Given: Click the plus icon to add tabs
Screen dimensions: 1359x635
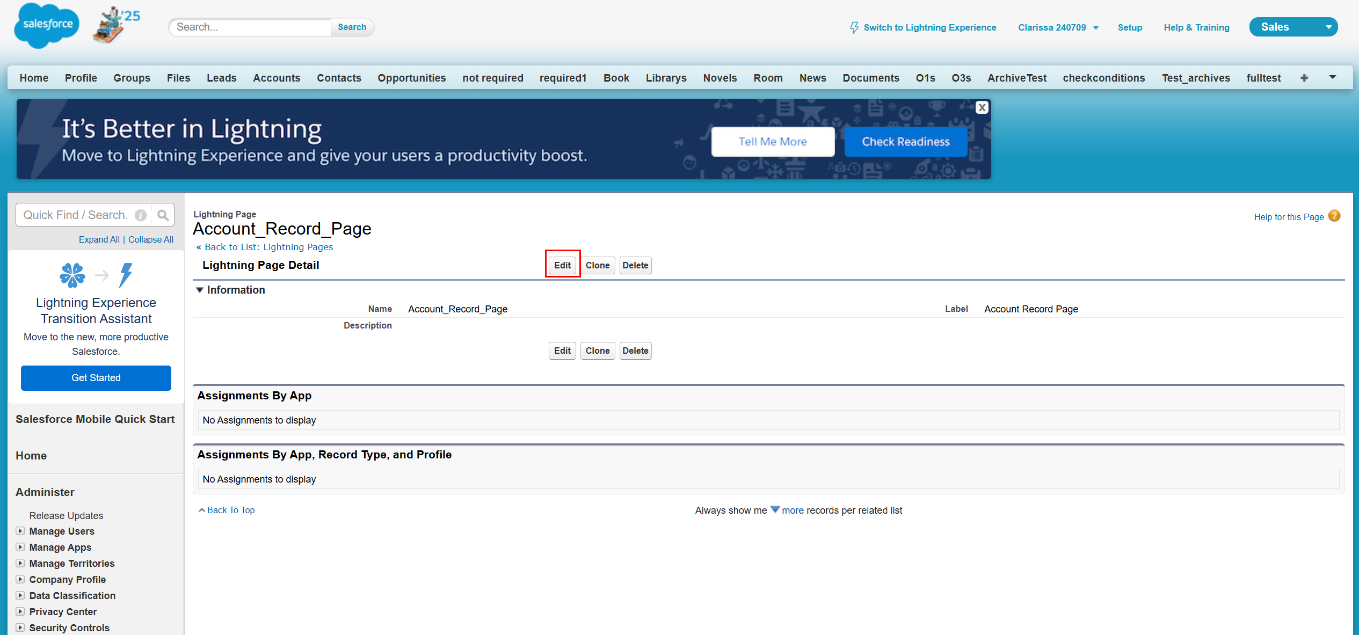Looking at the screenshot, I should [x=1304, y=78].
